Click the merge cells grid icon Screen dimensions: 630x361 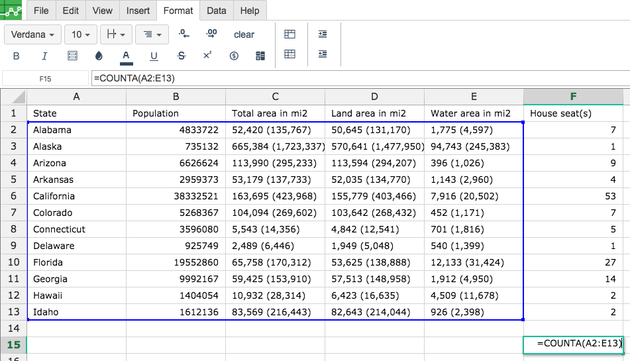[289, 34]
